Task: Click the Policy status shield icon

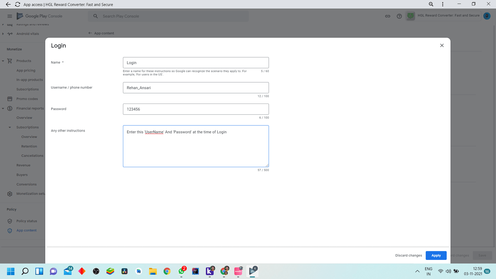Action: coord(10,221)
